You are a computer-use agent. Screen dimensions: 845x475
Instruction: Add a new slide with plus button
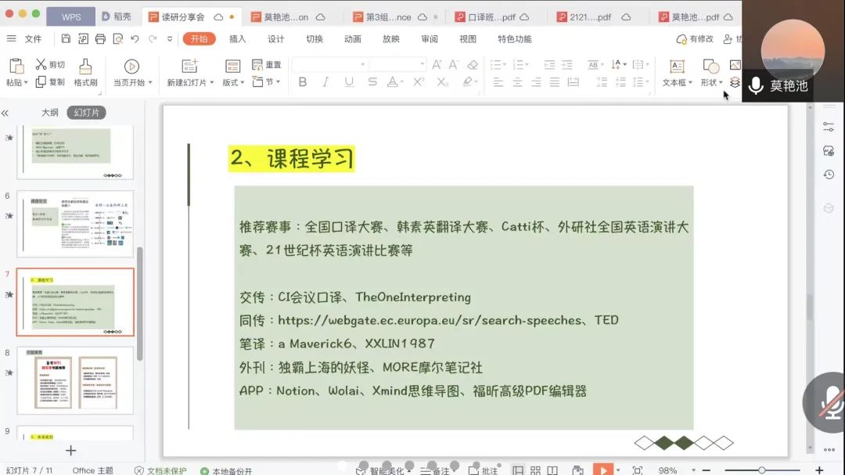pos(70,450)
